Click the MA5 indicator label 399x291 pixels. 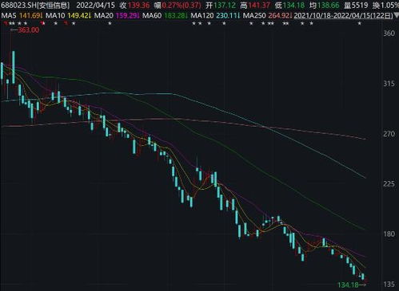point(9,16)
